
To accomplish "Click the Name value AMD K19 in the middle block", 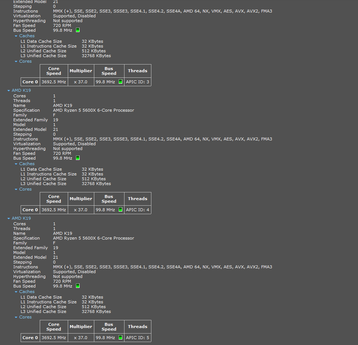I will tap(62, 105).
